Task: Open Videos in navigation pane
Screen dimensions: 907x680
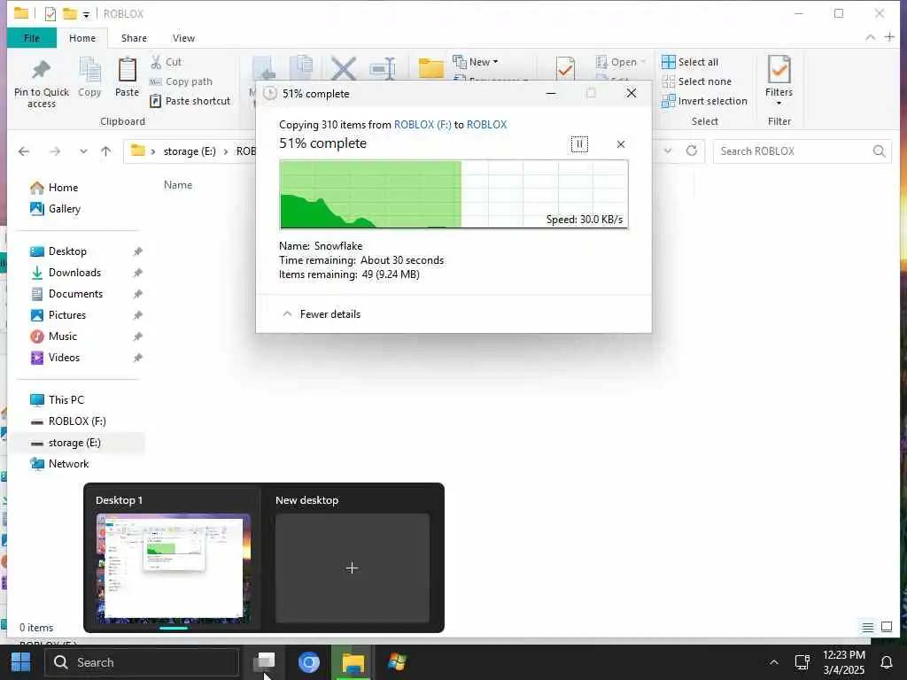Action: 56,358
